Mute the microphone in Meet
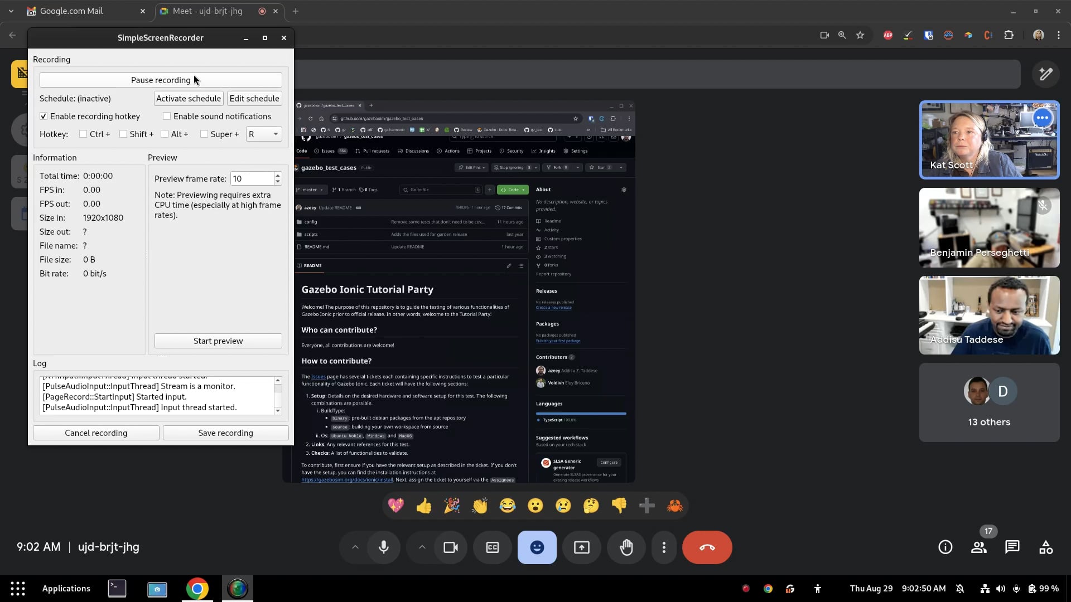 click(384, 547)
